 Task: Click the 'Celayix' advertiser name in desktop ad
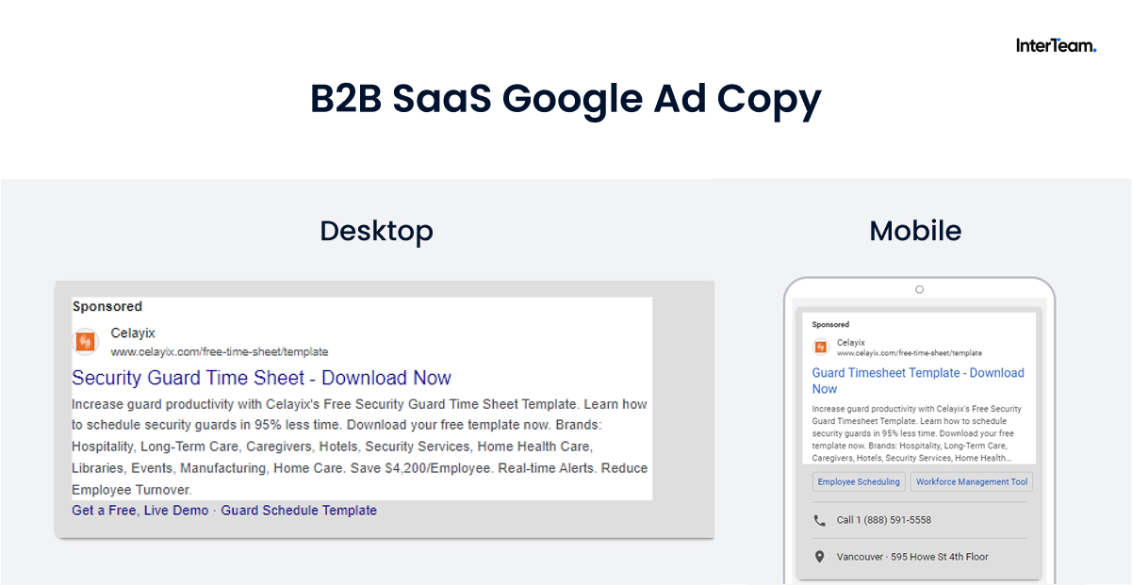[x=133, y=333]
